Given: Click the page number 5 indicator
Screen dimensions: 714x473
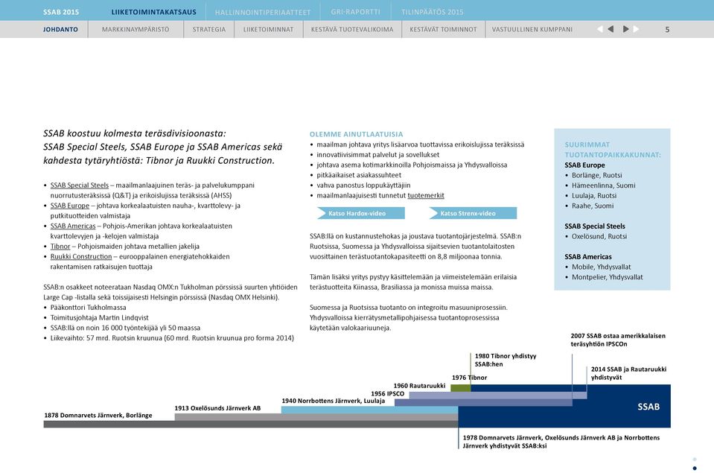Looking at the screenshot, I should tap(667, 30).
